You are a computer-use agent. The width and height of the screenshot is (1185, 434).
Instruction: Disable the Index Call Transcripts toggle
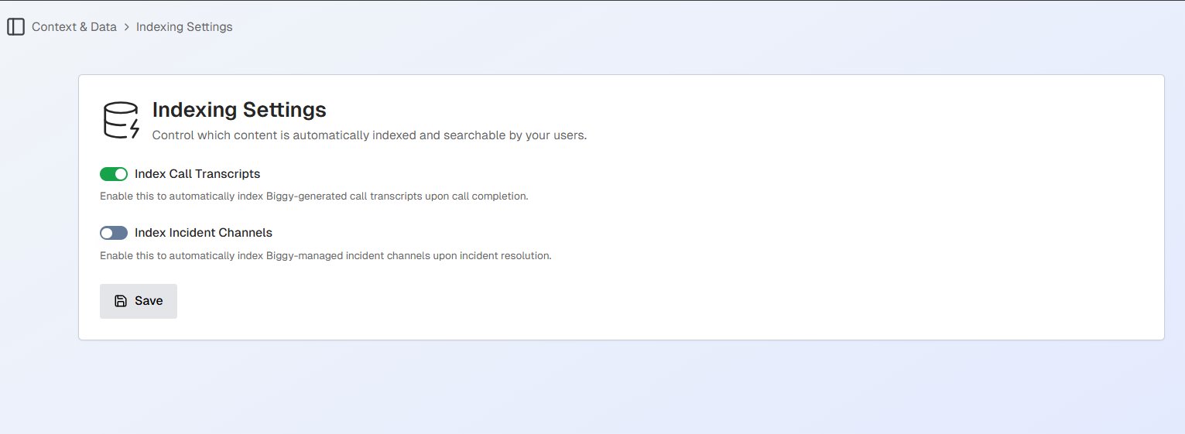114,174
